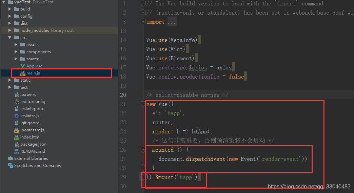The height and width of the screenshot is (193, 354).
Task: Click the src folder icon
Action: pos(17,38)
